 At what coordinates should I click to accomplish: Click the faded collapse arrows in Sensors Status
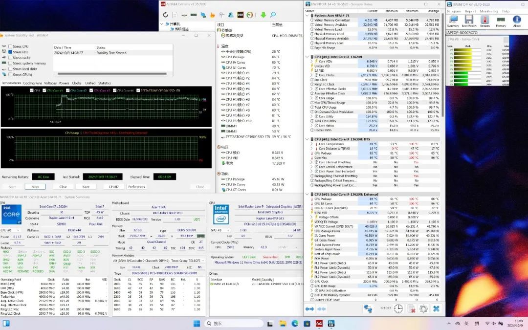[x=322, y=309]
